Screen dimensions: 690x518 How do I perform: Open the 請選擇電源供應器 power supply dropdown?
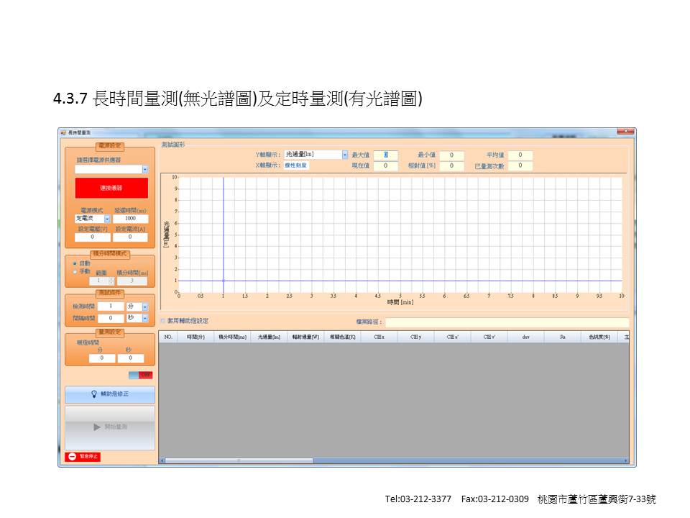[145, 169]
